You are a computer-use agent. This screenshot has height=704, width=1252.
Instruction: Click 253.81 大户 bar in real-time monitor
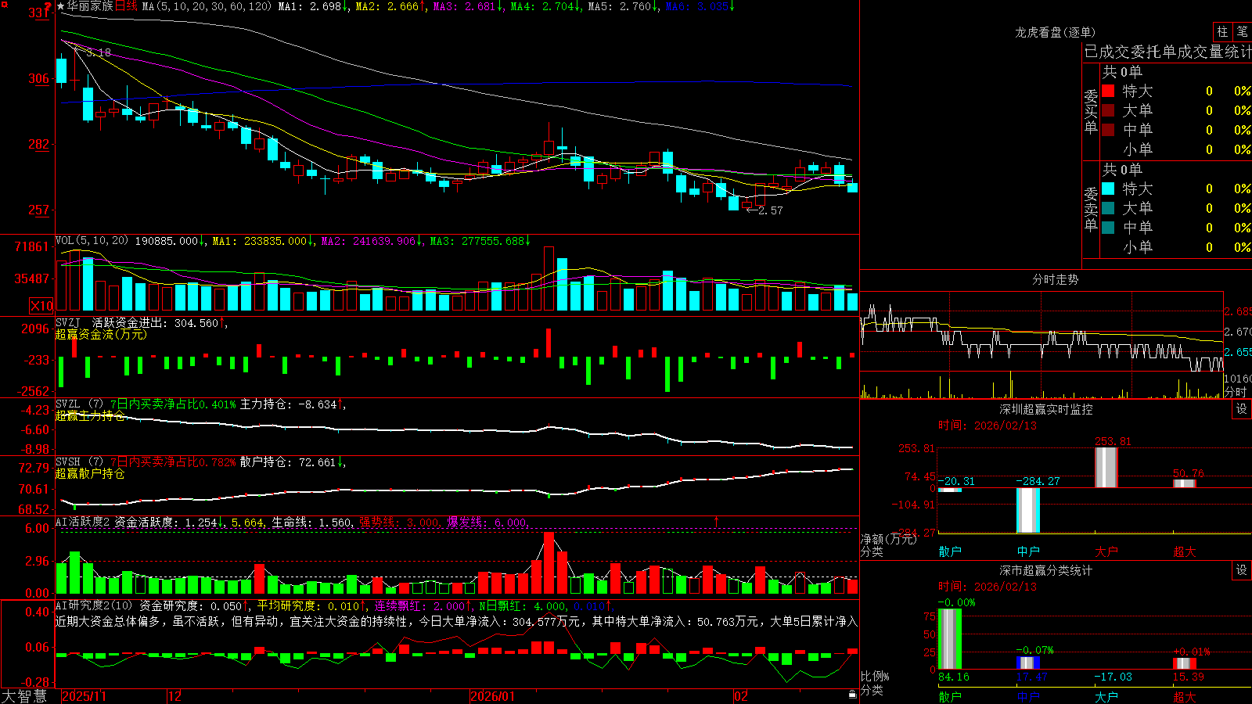(1106, 467)
